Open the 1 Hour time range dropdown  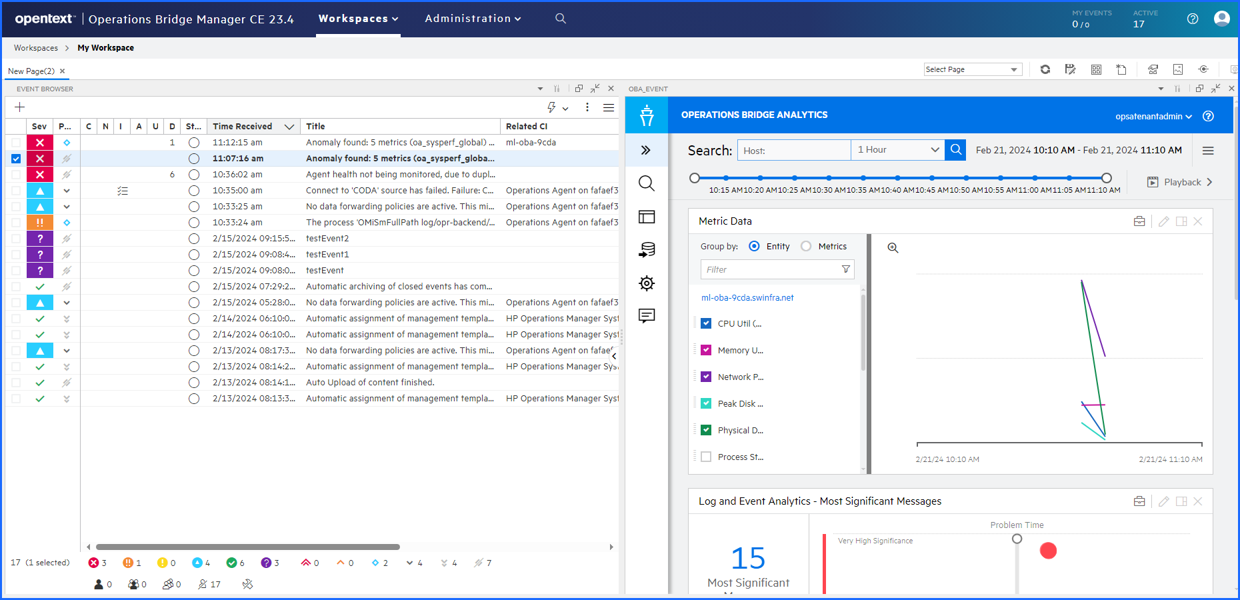897,149
